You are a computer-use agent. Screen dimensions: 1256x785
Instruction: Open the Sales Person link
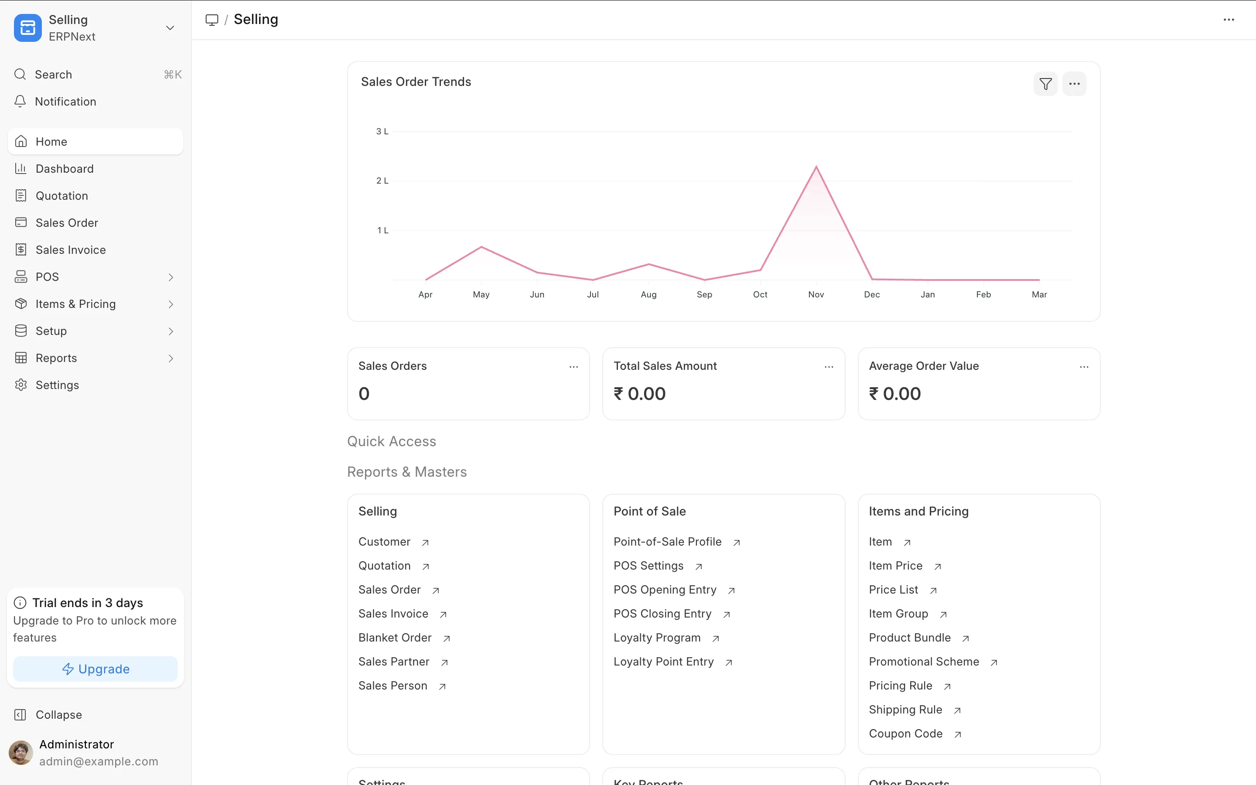pyautogui.click(x=393, y=685)
